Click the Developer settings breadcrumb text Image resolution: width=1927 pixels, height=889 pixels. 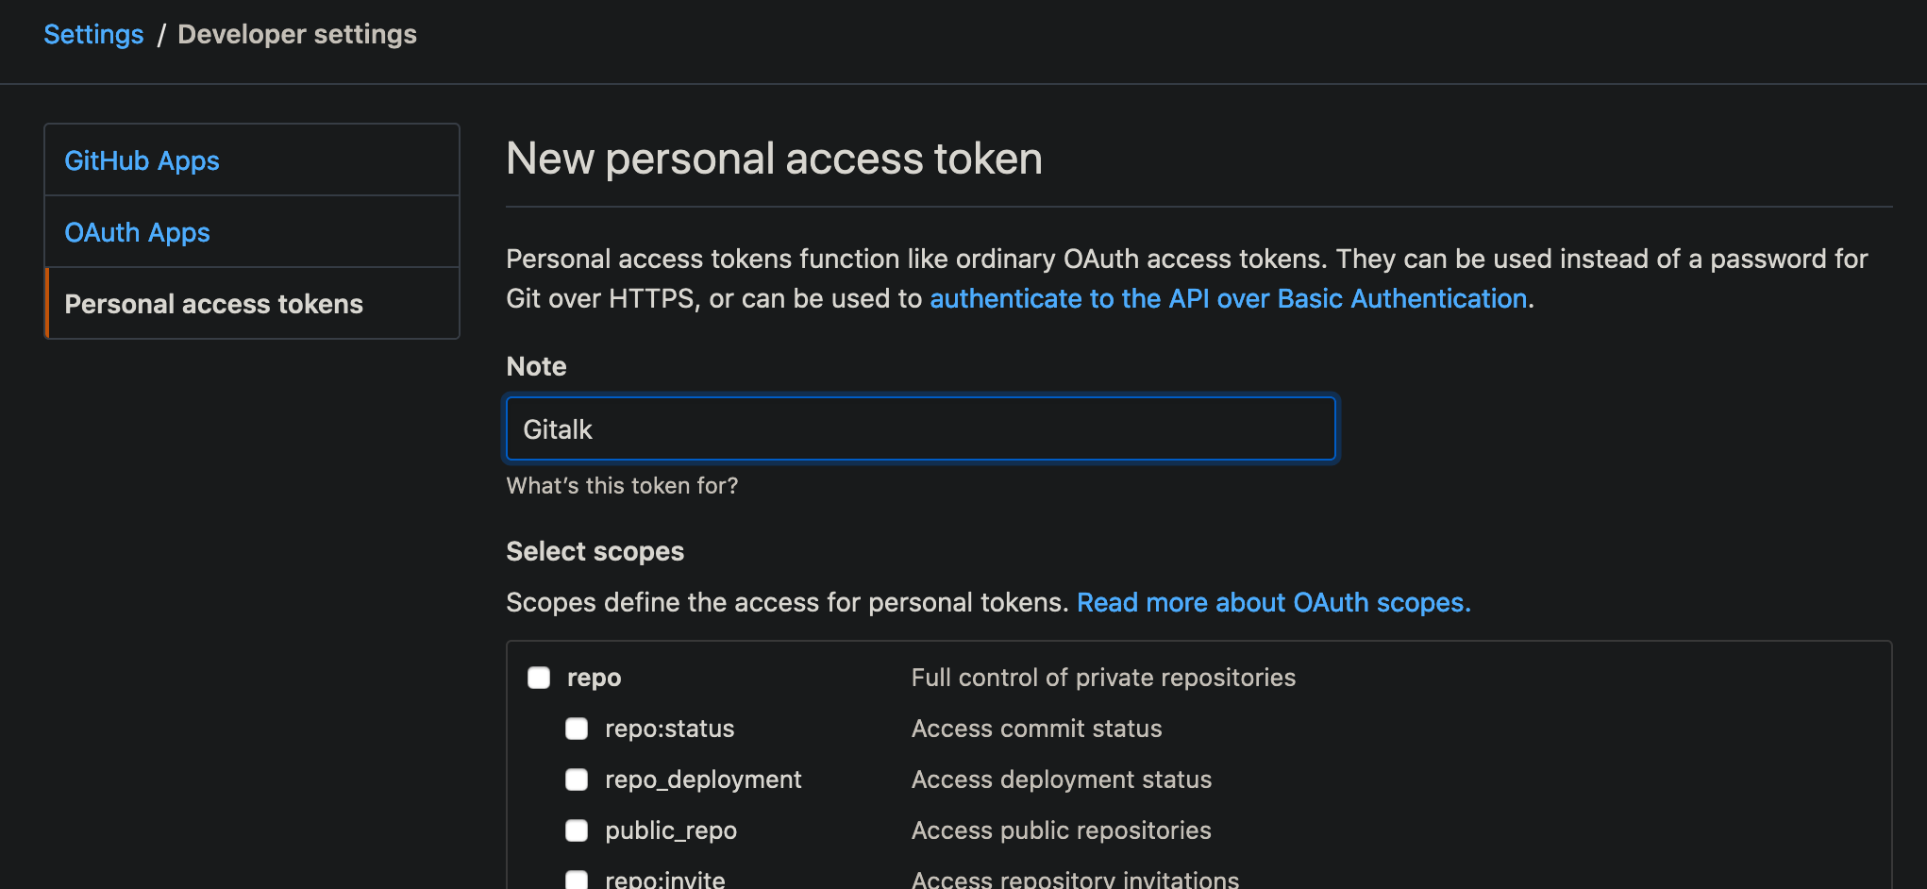coord(296,34)
